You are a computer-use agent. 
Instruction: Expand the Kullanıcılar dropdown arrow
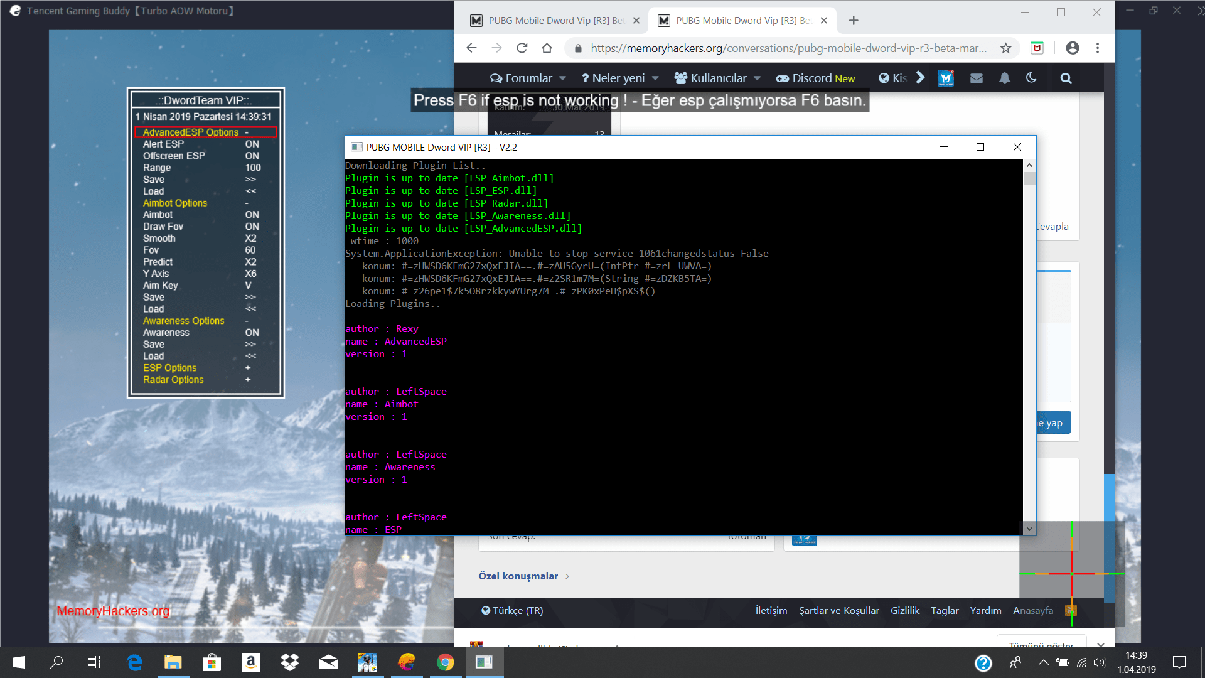pyautogui.click(x=757, y=78)
